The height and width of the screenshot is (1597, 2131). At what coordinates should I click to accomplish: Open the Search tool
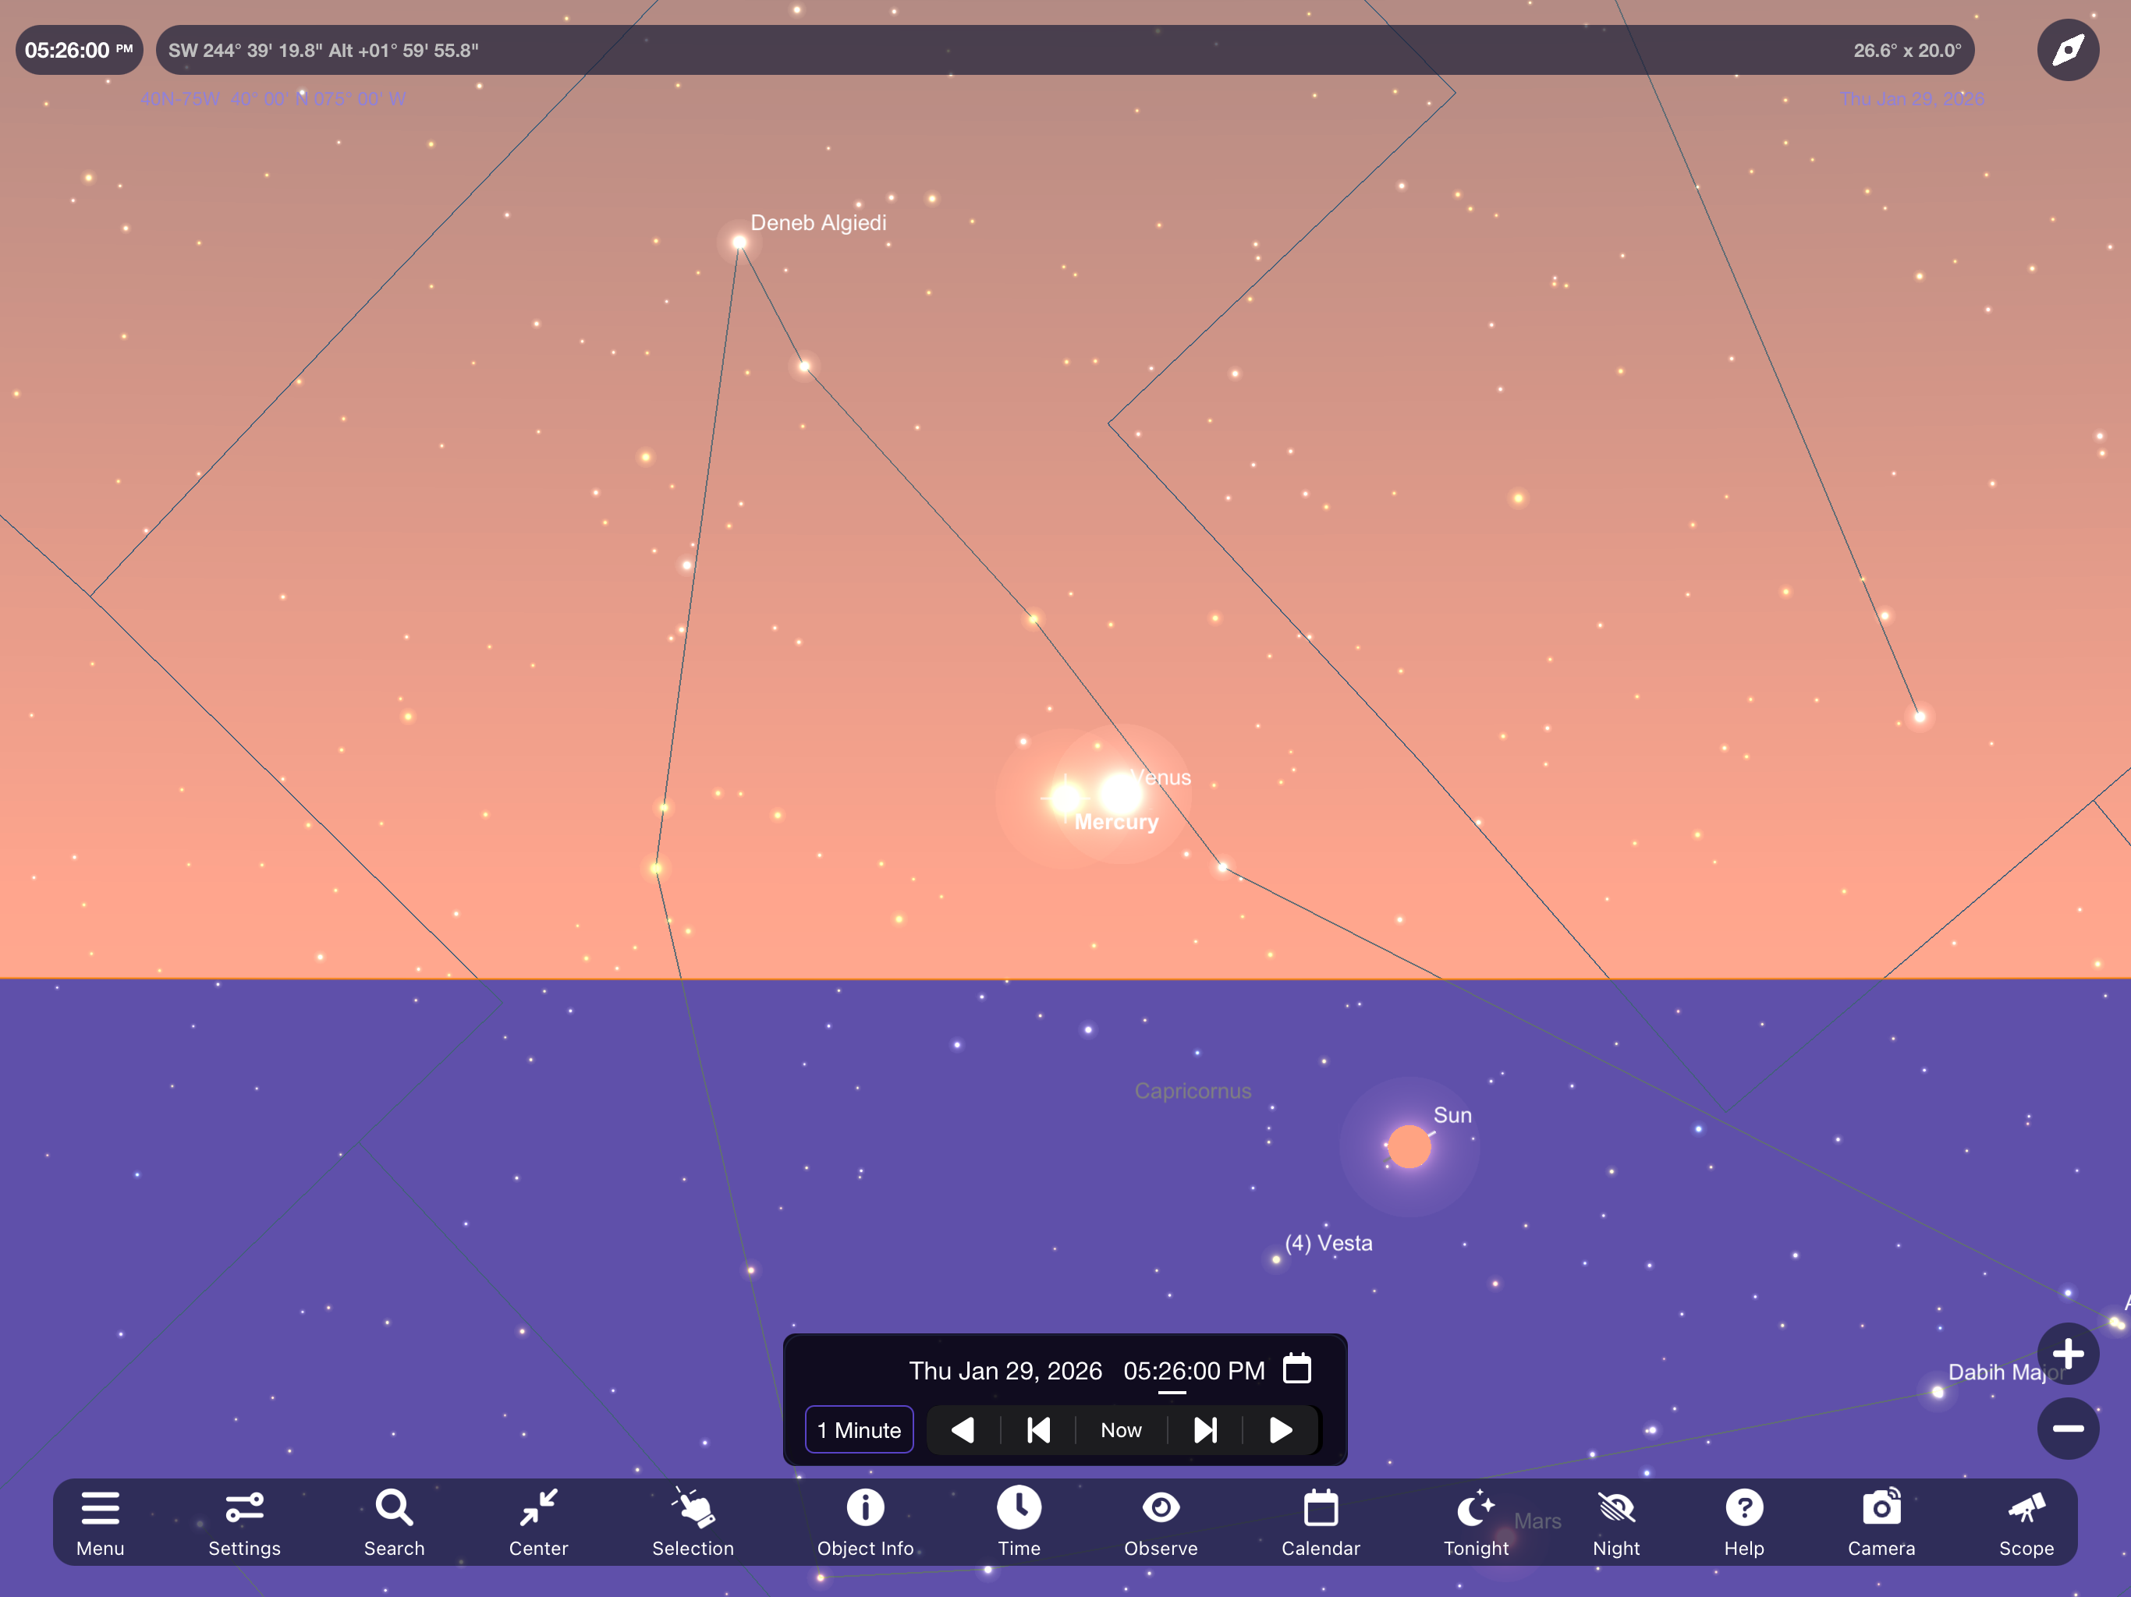(393, 1522)
